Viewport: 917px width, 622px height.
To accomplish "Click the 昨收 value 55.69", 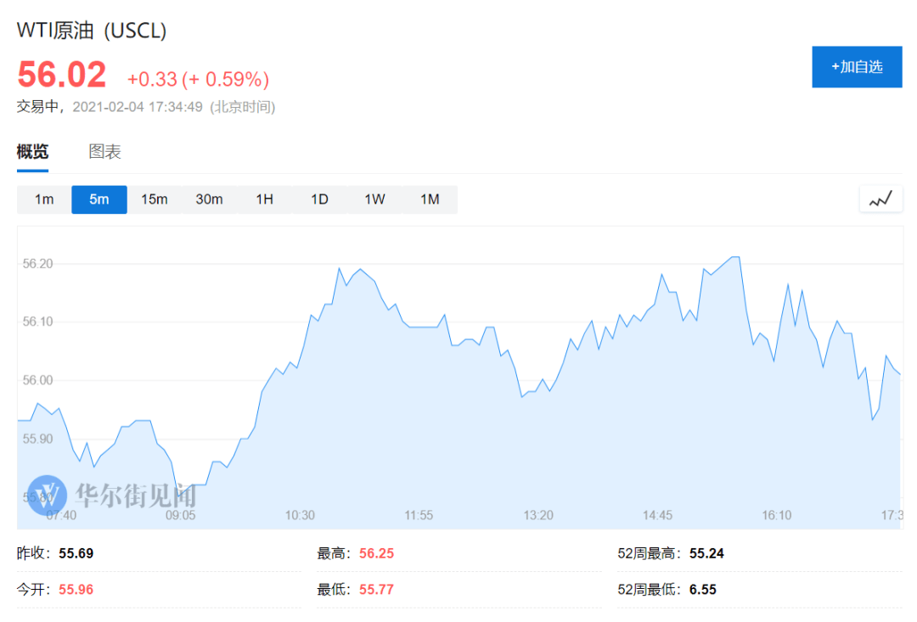I will 76,553.
